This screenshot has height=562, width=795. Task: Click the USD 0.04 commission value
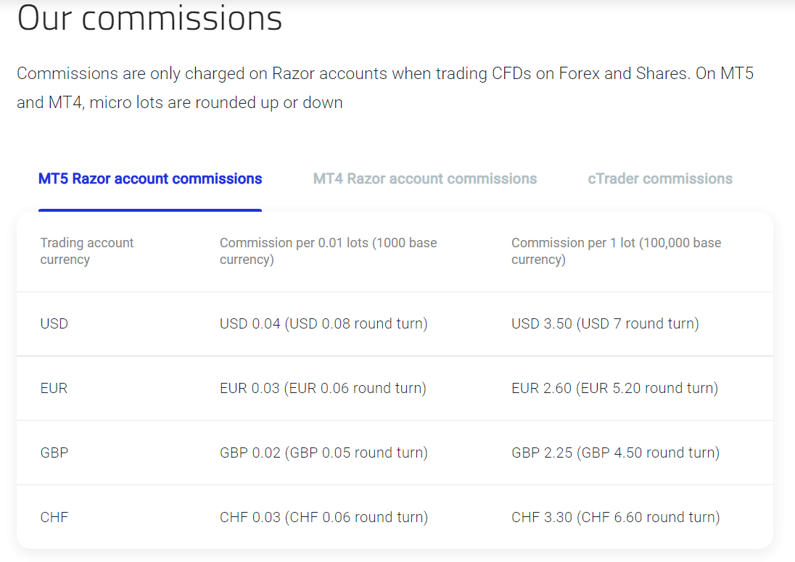(x=250, y=323)
